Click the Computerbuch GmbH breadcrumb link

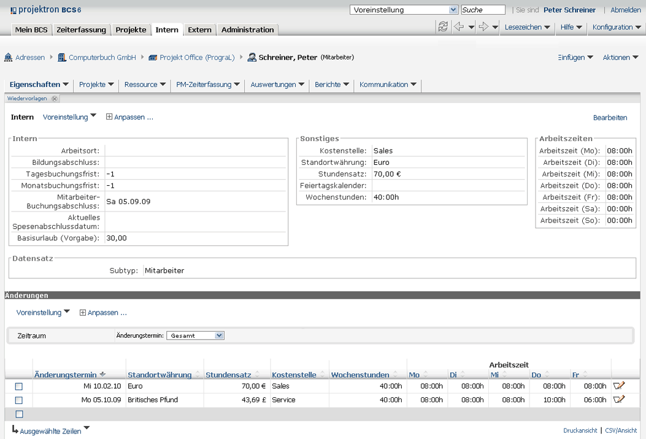tap(102, 57)
